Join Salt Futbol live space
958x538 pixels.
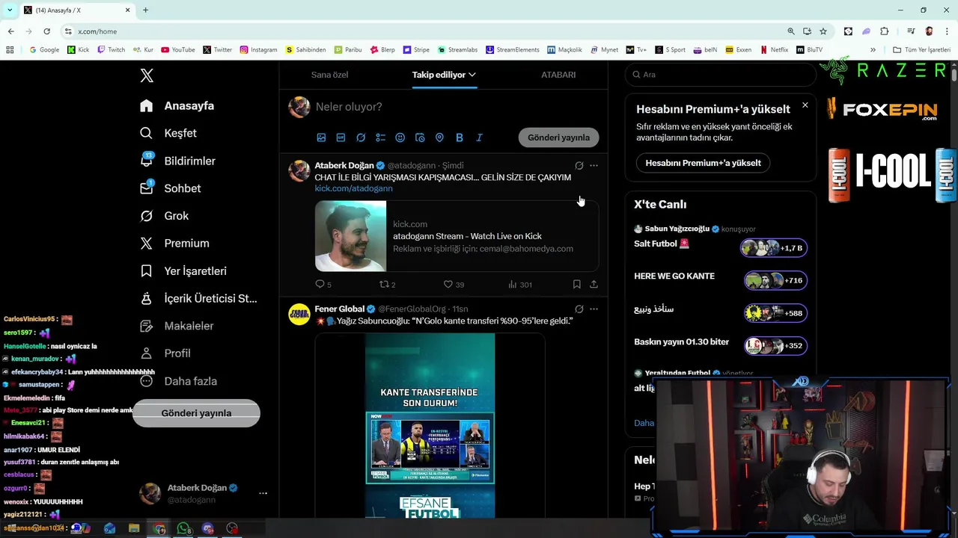[x=775, y=248]
